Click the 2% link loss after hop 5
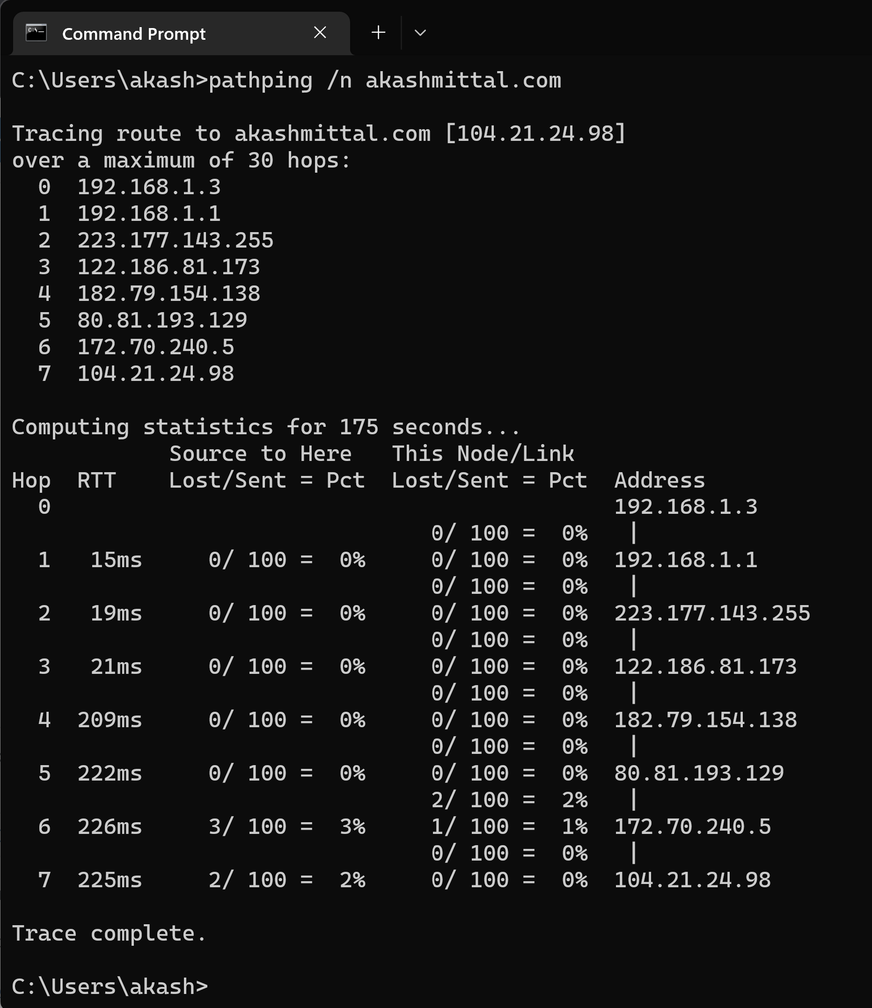Viewport: 872px width, 1008px height. click(x=575, y=800)
